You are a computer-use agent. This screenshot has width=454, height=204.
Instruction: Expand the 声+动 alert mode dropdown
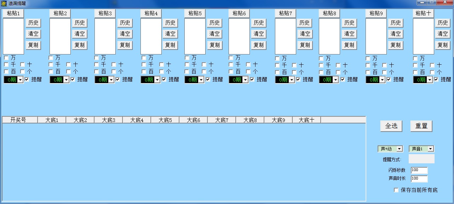tap(400, 149)
